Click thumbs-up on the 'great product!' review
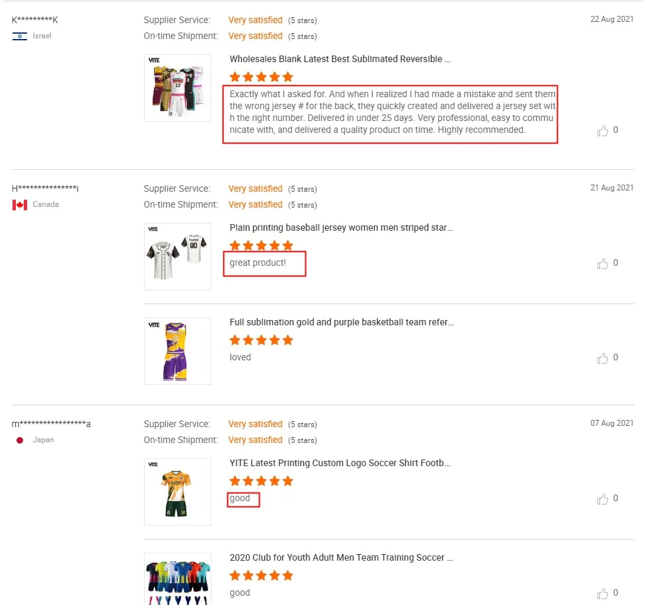Image resolution: width=647 pixels, height=605 pixels. tap(603, 264)
